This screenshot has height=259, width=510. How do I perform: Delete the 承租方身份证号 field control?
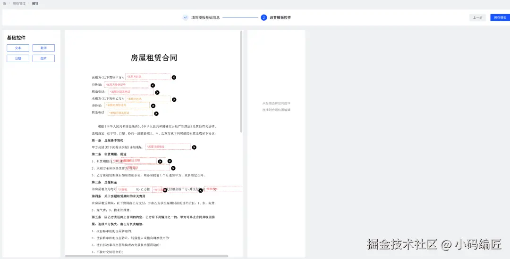point(153,105)
